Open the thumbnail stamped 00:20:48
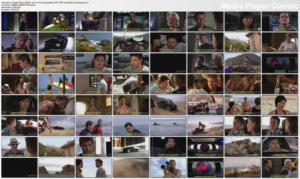 [x=19, y=105]
